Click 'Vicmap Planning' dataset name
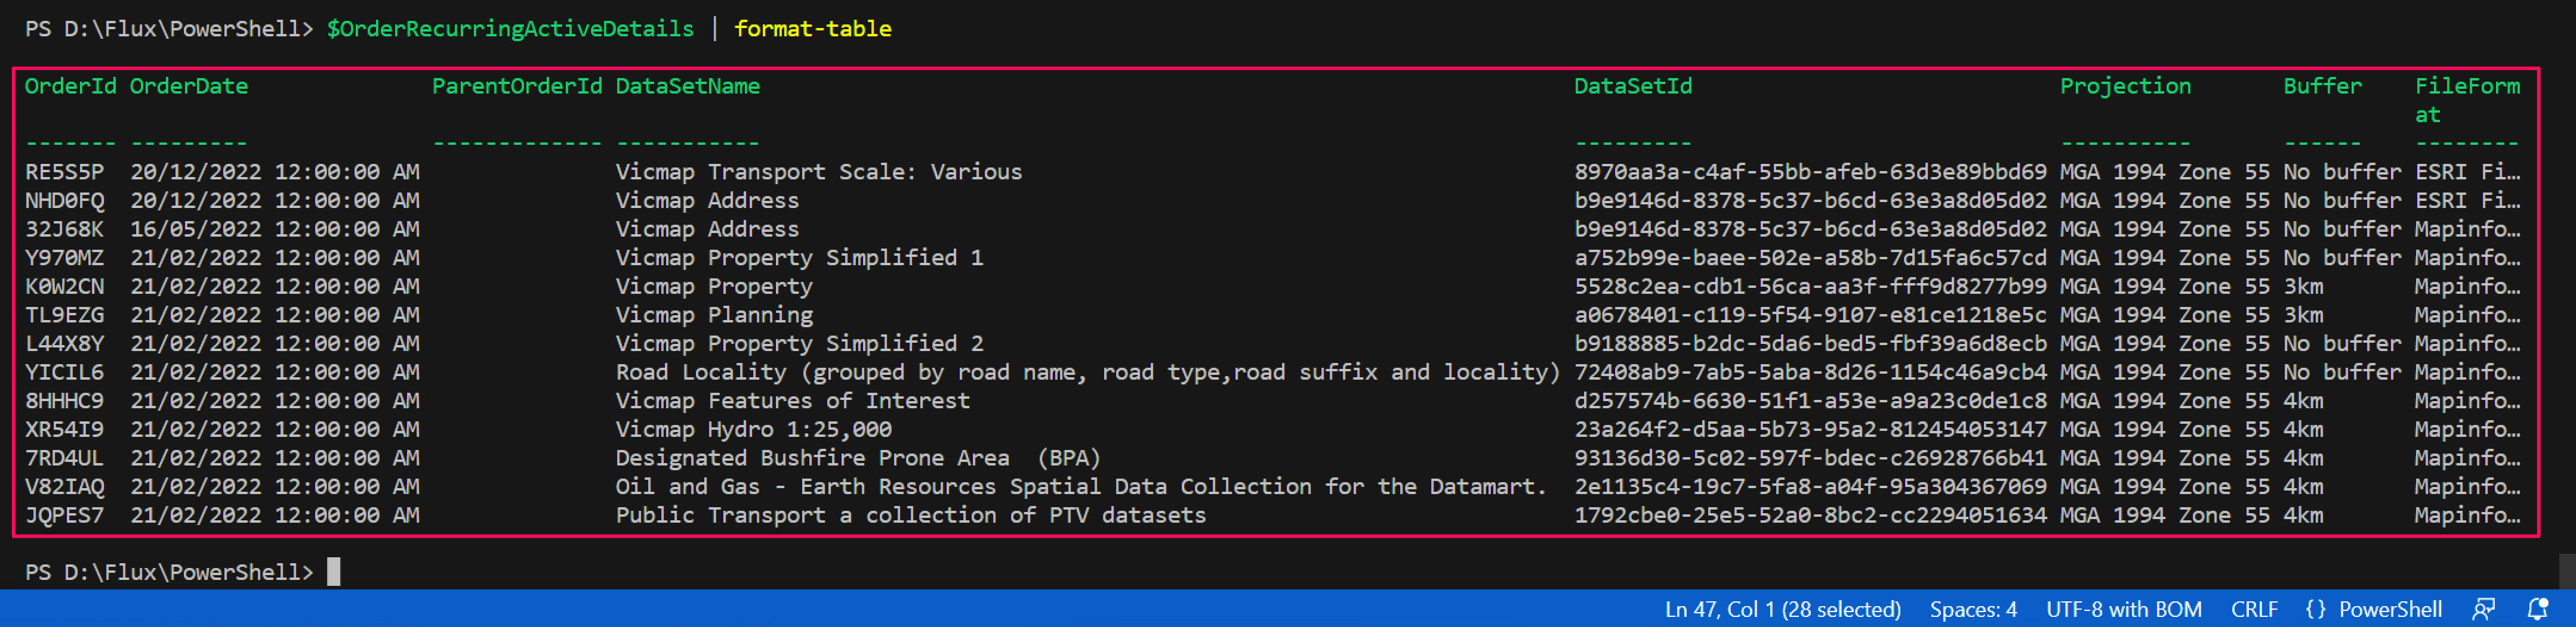The width and height of the screenshot is (2576, 627). (714, 315)
